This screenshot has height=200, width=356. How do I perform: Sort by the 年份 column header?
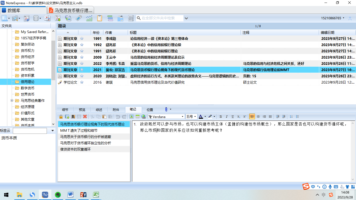[x=97, y=33]
